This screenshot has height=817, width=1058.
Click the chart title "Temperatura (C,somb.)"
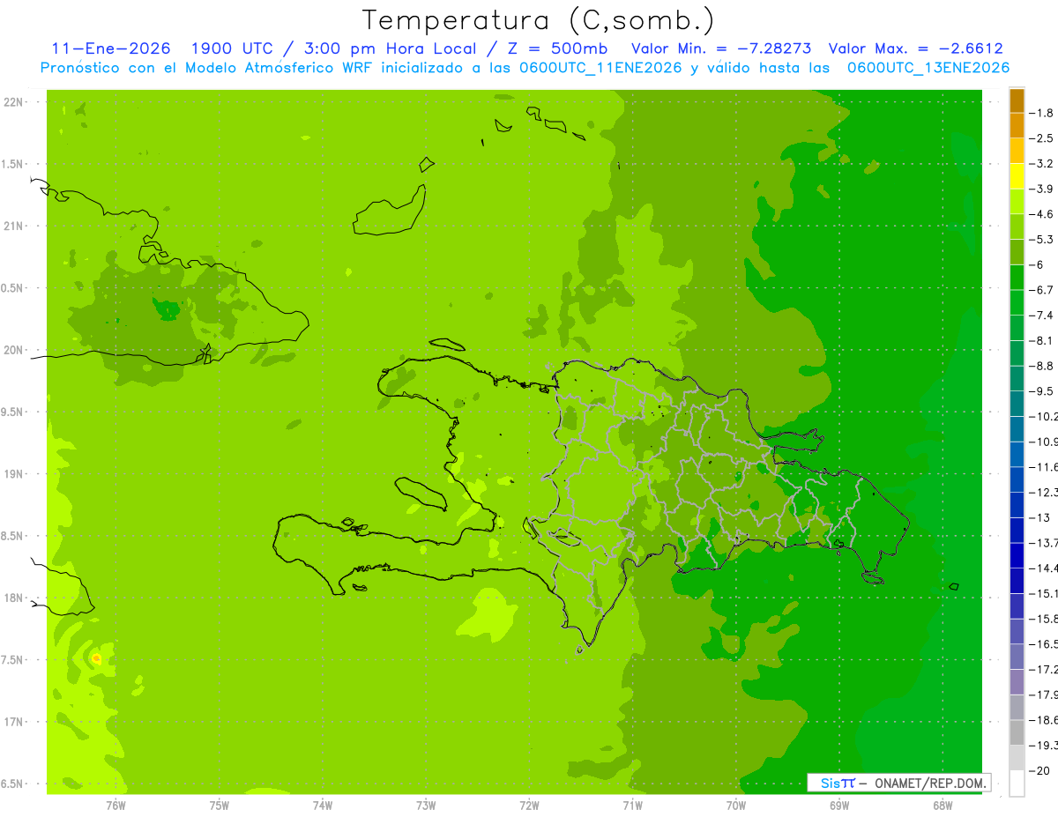(x=539, y=20)
